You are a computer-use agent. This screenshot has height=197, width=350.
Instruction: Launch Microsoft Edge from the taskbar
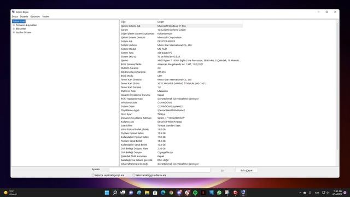coord(163,193)
